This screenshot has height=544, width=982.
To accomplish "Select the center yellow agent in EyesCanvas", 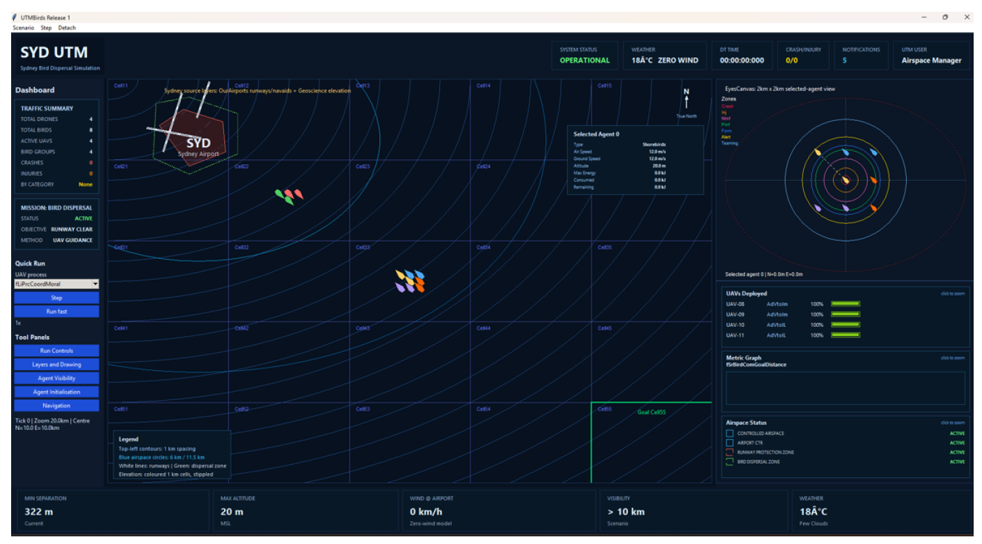I will click(x=846, y=180).
